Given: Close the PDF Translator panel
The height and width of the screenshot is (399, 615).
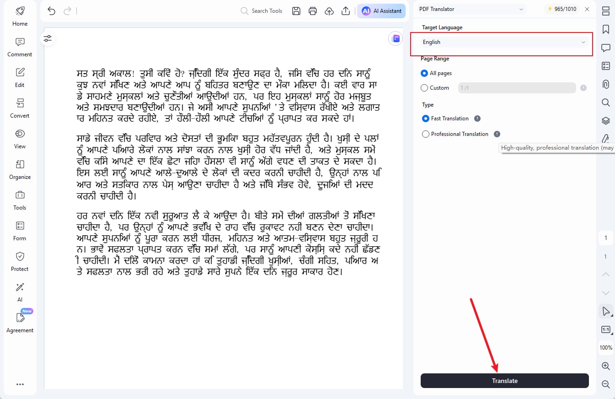Looking at the screenshot, I should 587,9.
